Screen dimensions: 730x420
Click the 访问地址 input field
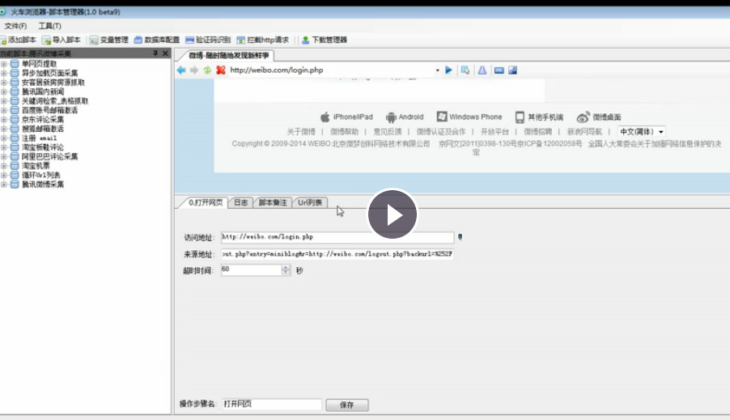337,237
